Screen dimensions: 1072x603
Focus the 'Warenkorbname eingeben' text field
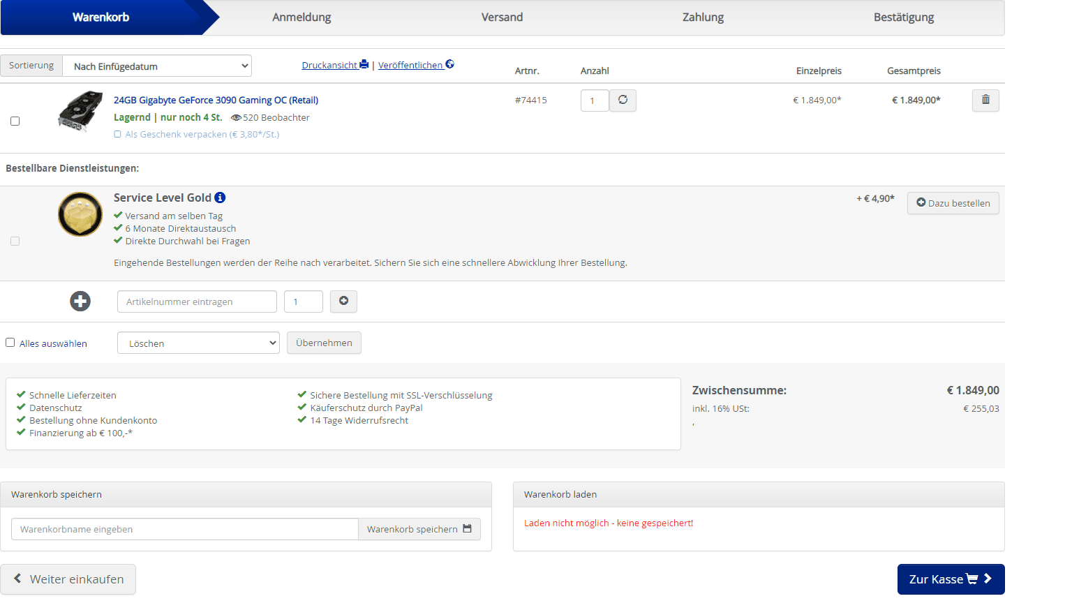click(x=185, y=529)
